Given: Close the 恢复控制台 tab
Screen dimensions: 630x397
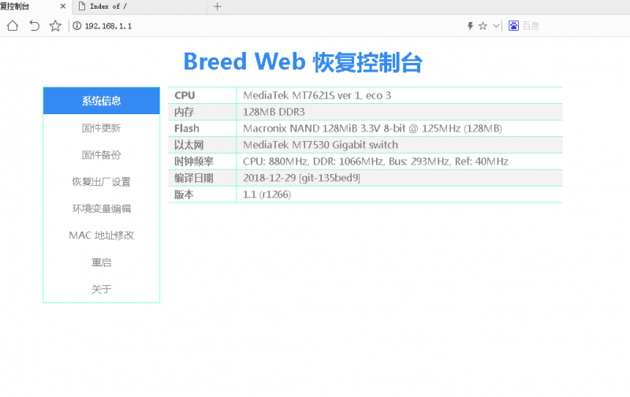Looking at the screenshot, I should (x=62, y=6).
